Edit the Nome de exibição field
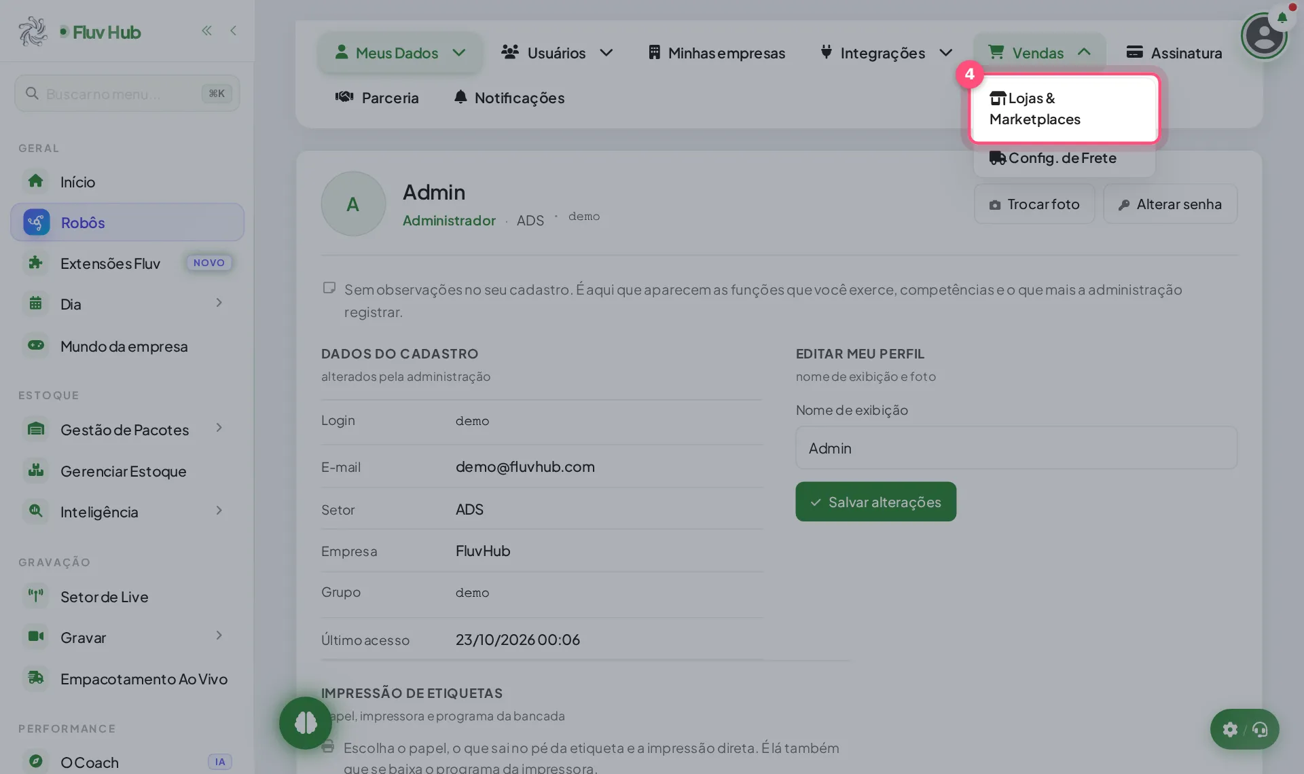This screenshot has height=774, width=1304. [x=1016, y=448]
